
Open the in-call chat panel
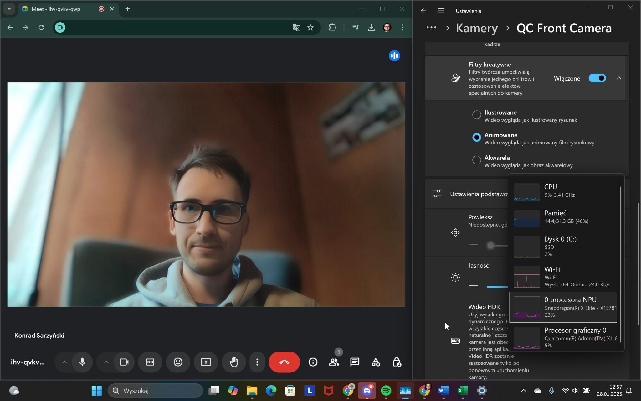(x=355, y=362)
